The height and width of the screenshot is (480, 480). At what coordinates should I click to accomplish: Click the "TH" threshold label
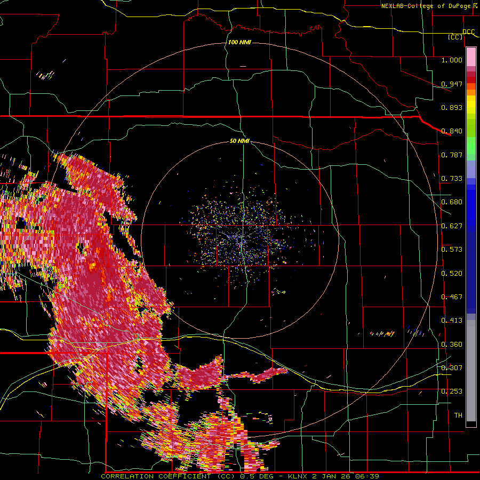click(458, 415)
